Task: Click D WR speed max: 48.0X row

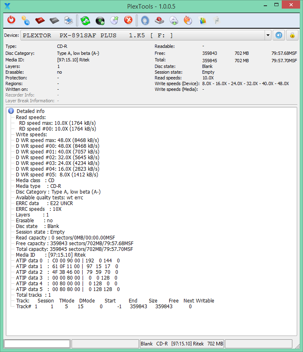Action: click(x=57, y=140)
